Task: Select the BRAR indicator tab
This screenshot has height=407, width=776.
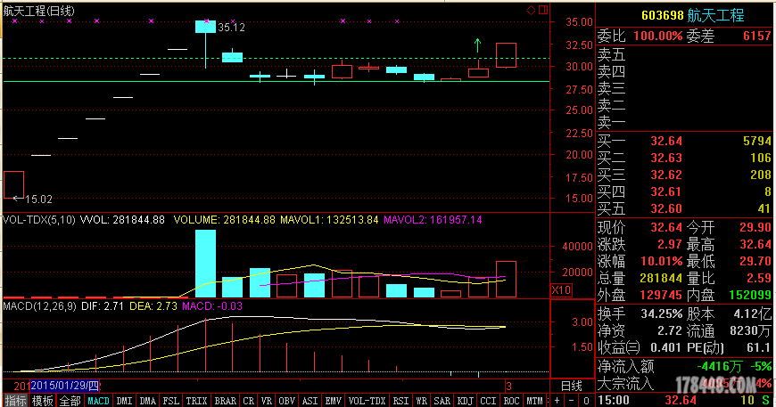Action: [x=225, y=401]
